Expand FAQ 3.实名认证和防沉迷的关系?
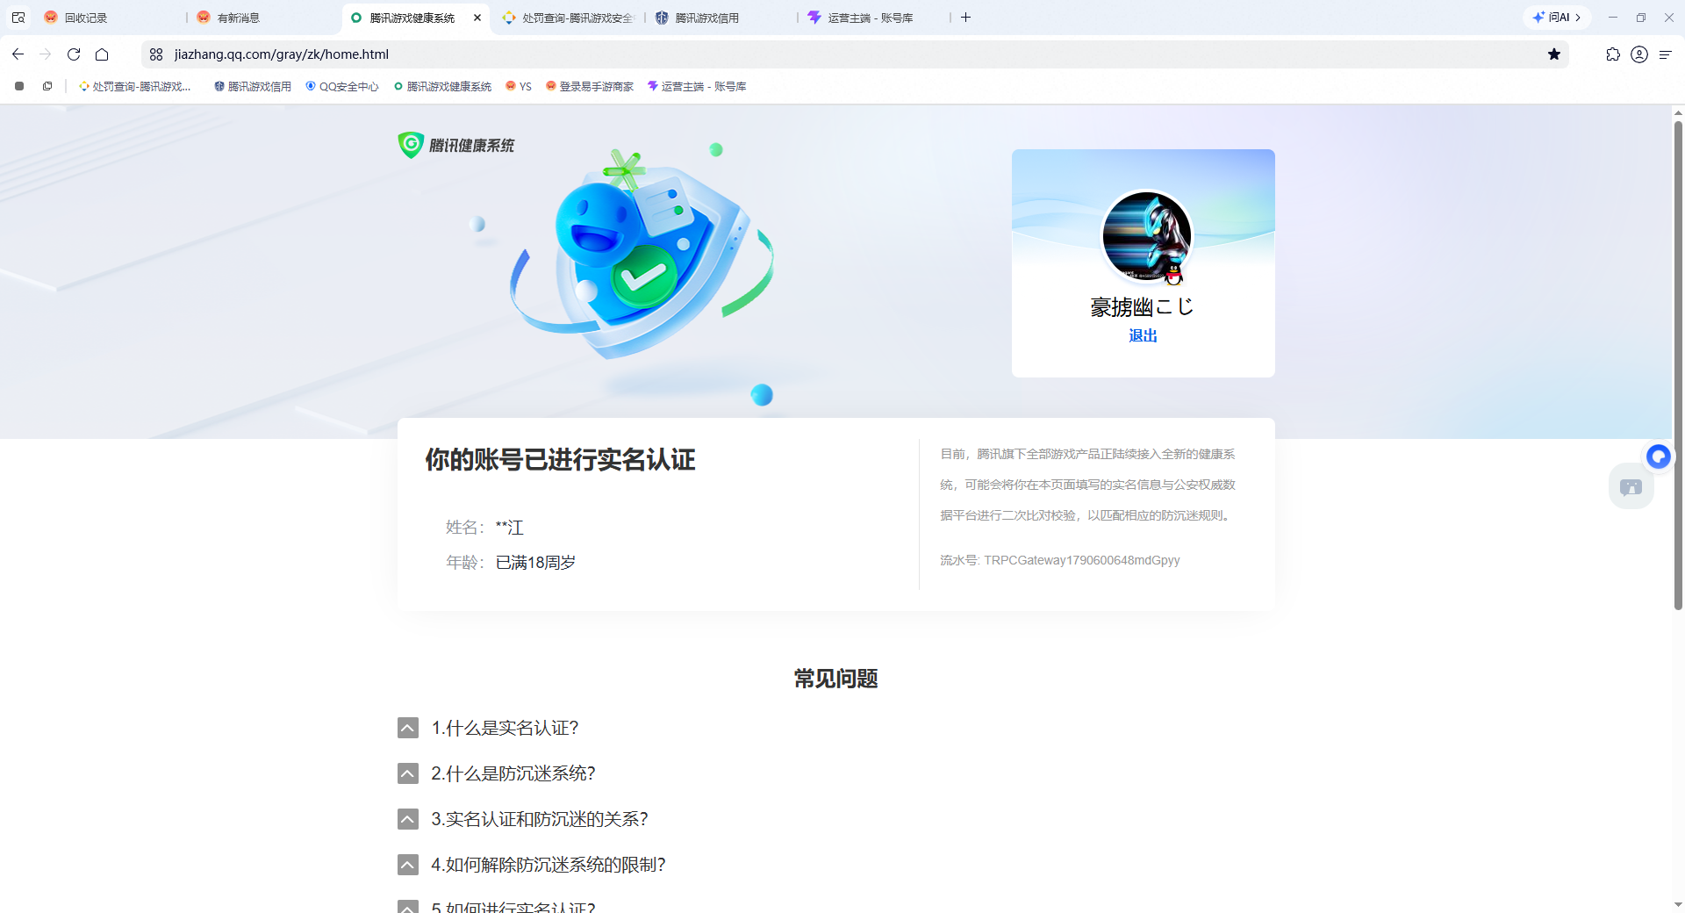 pos(523,819)
